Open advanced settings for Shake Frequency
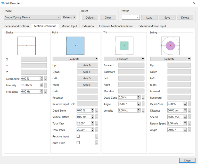 (x=45, y=91)
